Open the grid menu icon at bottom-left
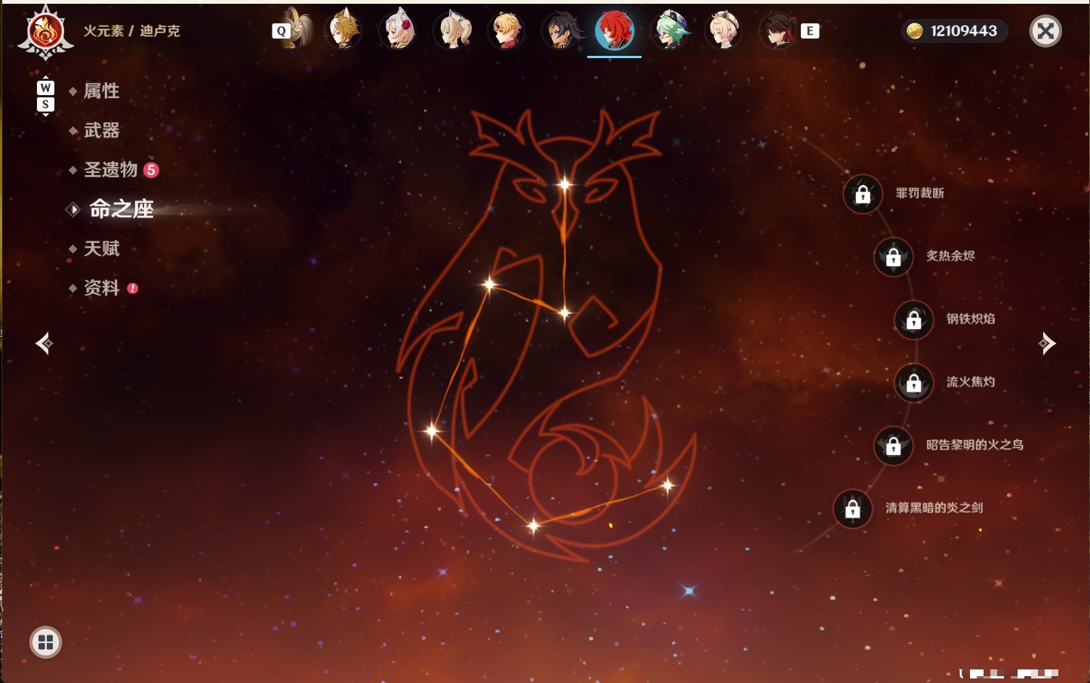This screenshot has width=1090, height=683. [46, 642]
